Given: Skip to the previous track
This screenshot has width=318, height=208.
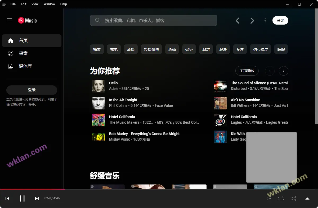Looking at the screenshot, I should tap(7, 198).
